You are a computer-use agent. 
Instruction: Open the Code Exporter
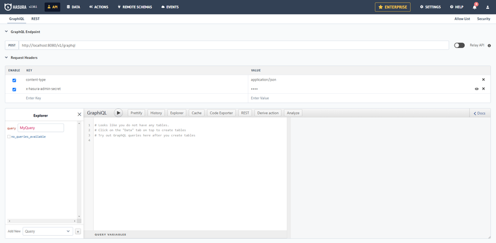(x=221, y=113)
